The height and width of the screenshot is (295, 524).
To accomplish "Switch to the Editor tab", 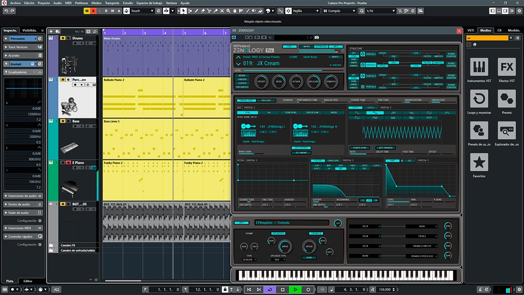I will coord(28,281).
